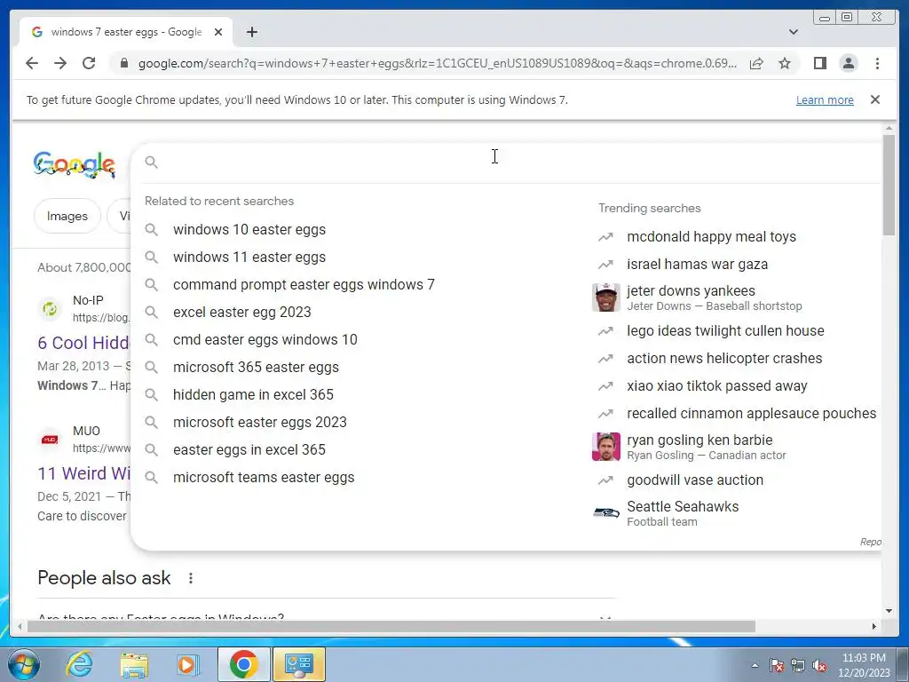This screenshot has width=909, height=682.
Task: Open trending search mcdonald happy meal toys
Action: point(711,236)
